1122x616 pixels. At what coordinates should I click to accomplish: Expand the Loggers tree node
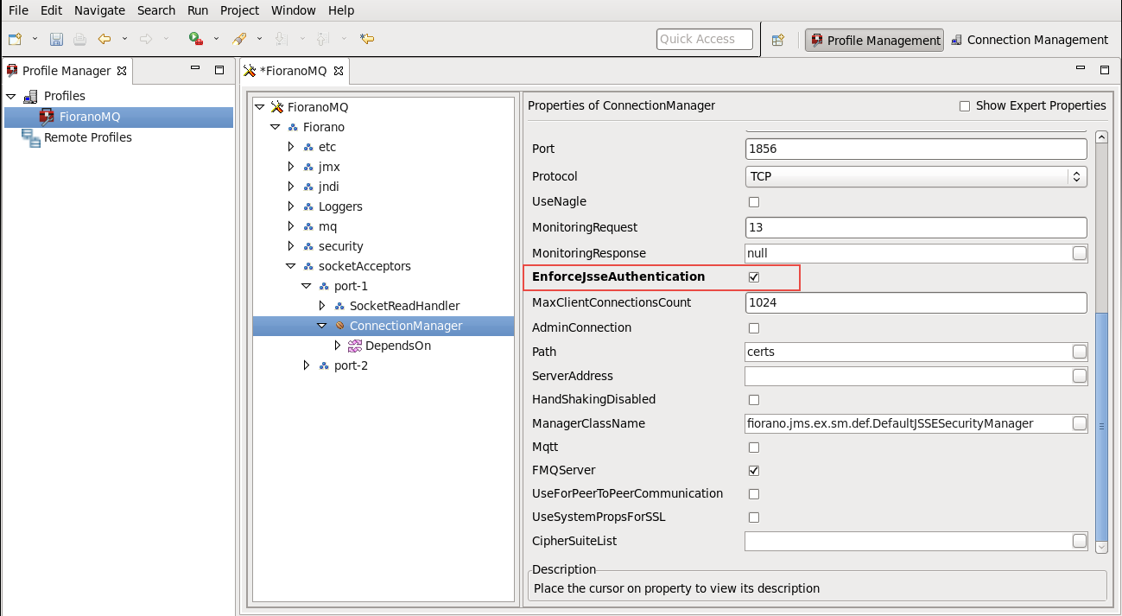click(x=291, y=206)
